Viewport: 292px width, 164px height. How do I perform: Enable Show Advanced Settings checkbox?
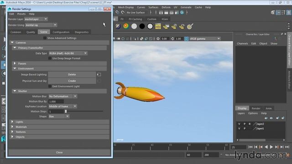click(45, 38)
